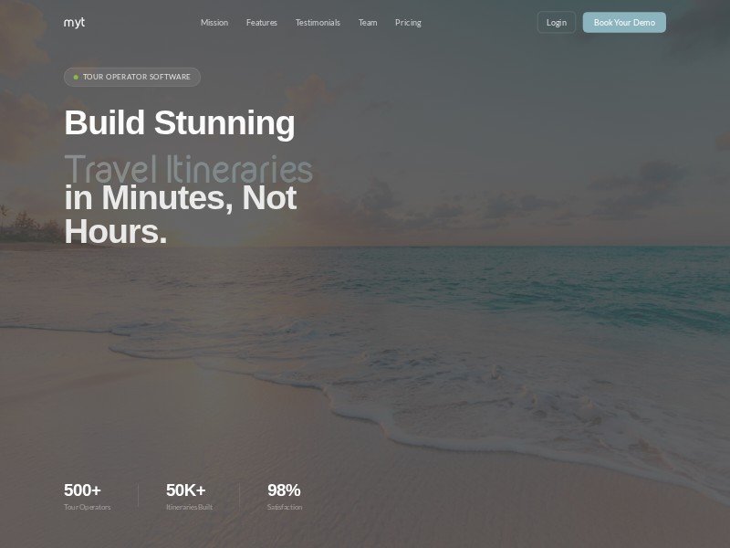Image resolution: width=730 pixels, height=548 pixels.
Task: Click the Itineraries Built label
Action: 190,507
